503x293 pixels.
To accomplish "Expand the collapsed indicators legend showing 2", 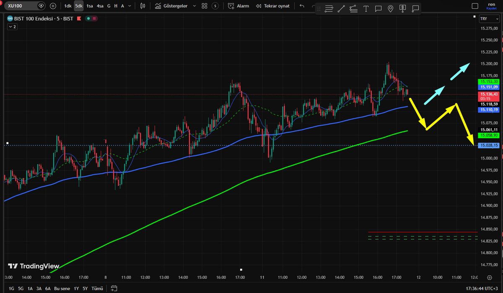I will [x=12, y=27].
